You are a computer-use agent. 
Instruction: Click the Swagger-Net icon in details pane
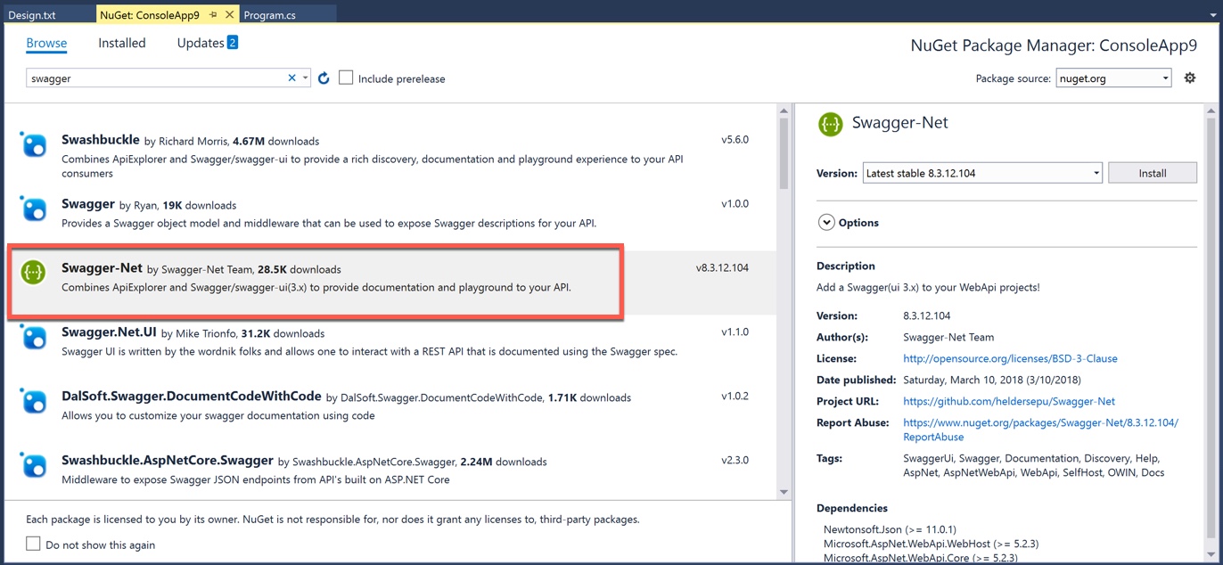click(831, 123)
